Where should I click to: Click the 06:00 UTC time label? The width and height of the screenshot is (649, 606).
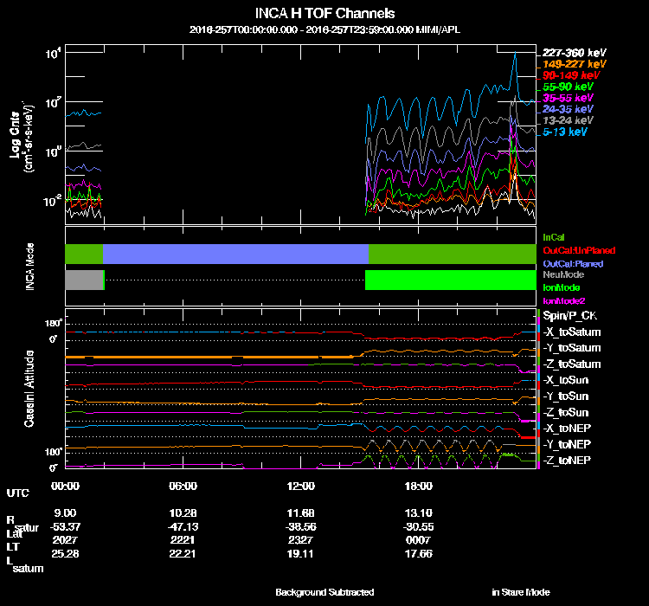183,486
